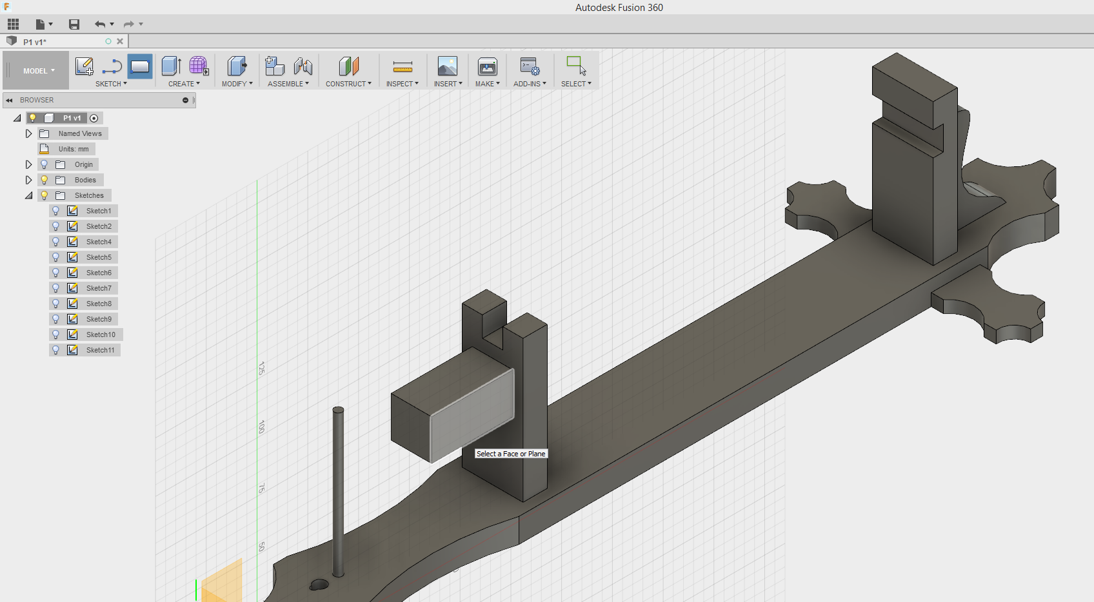Open the CONSTRUCT menu
The width and height of the screenshot is (1094, 602).
(x=348, y=84)
